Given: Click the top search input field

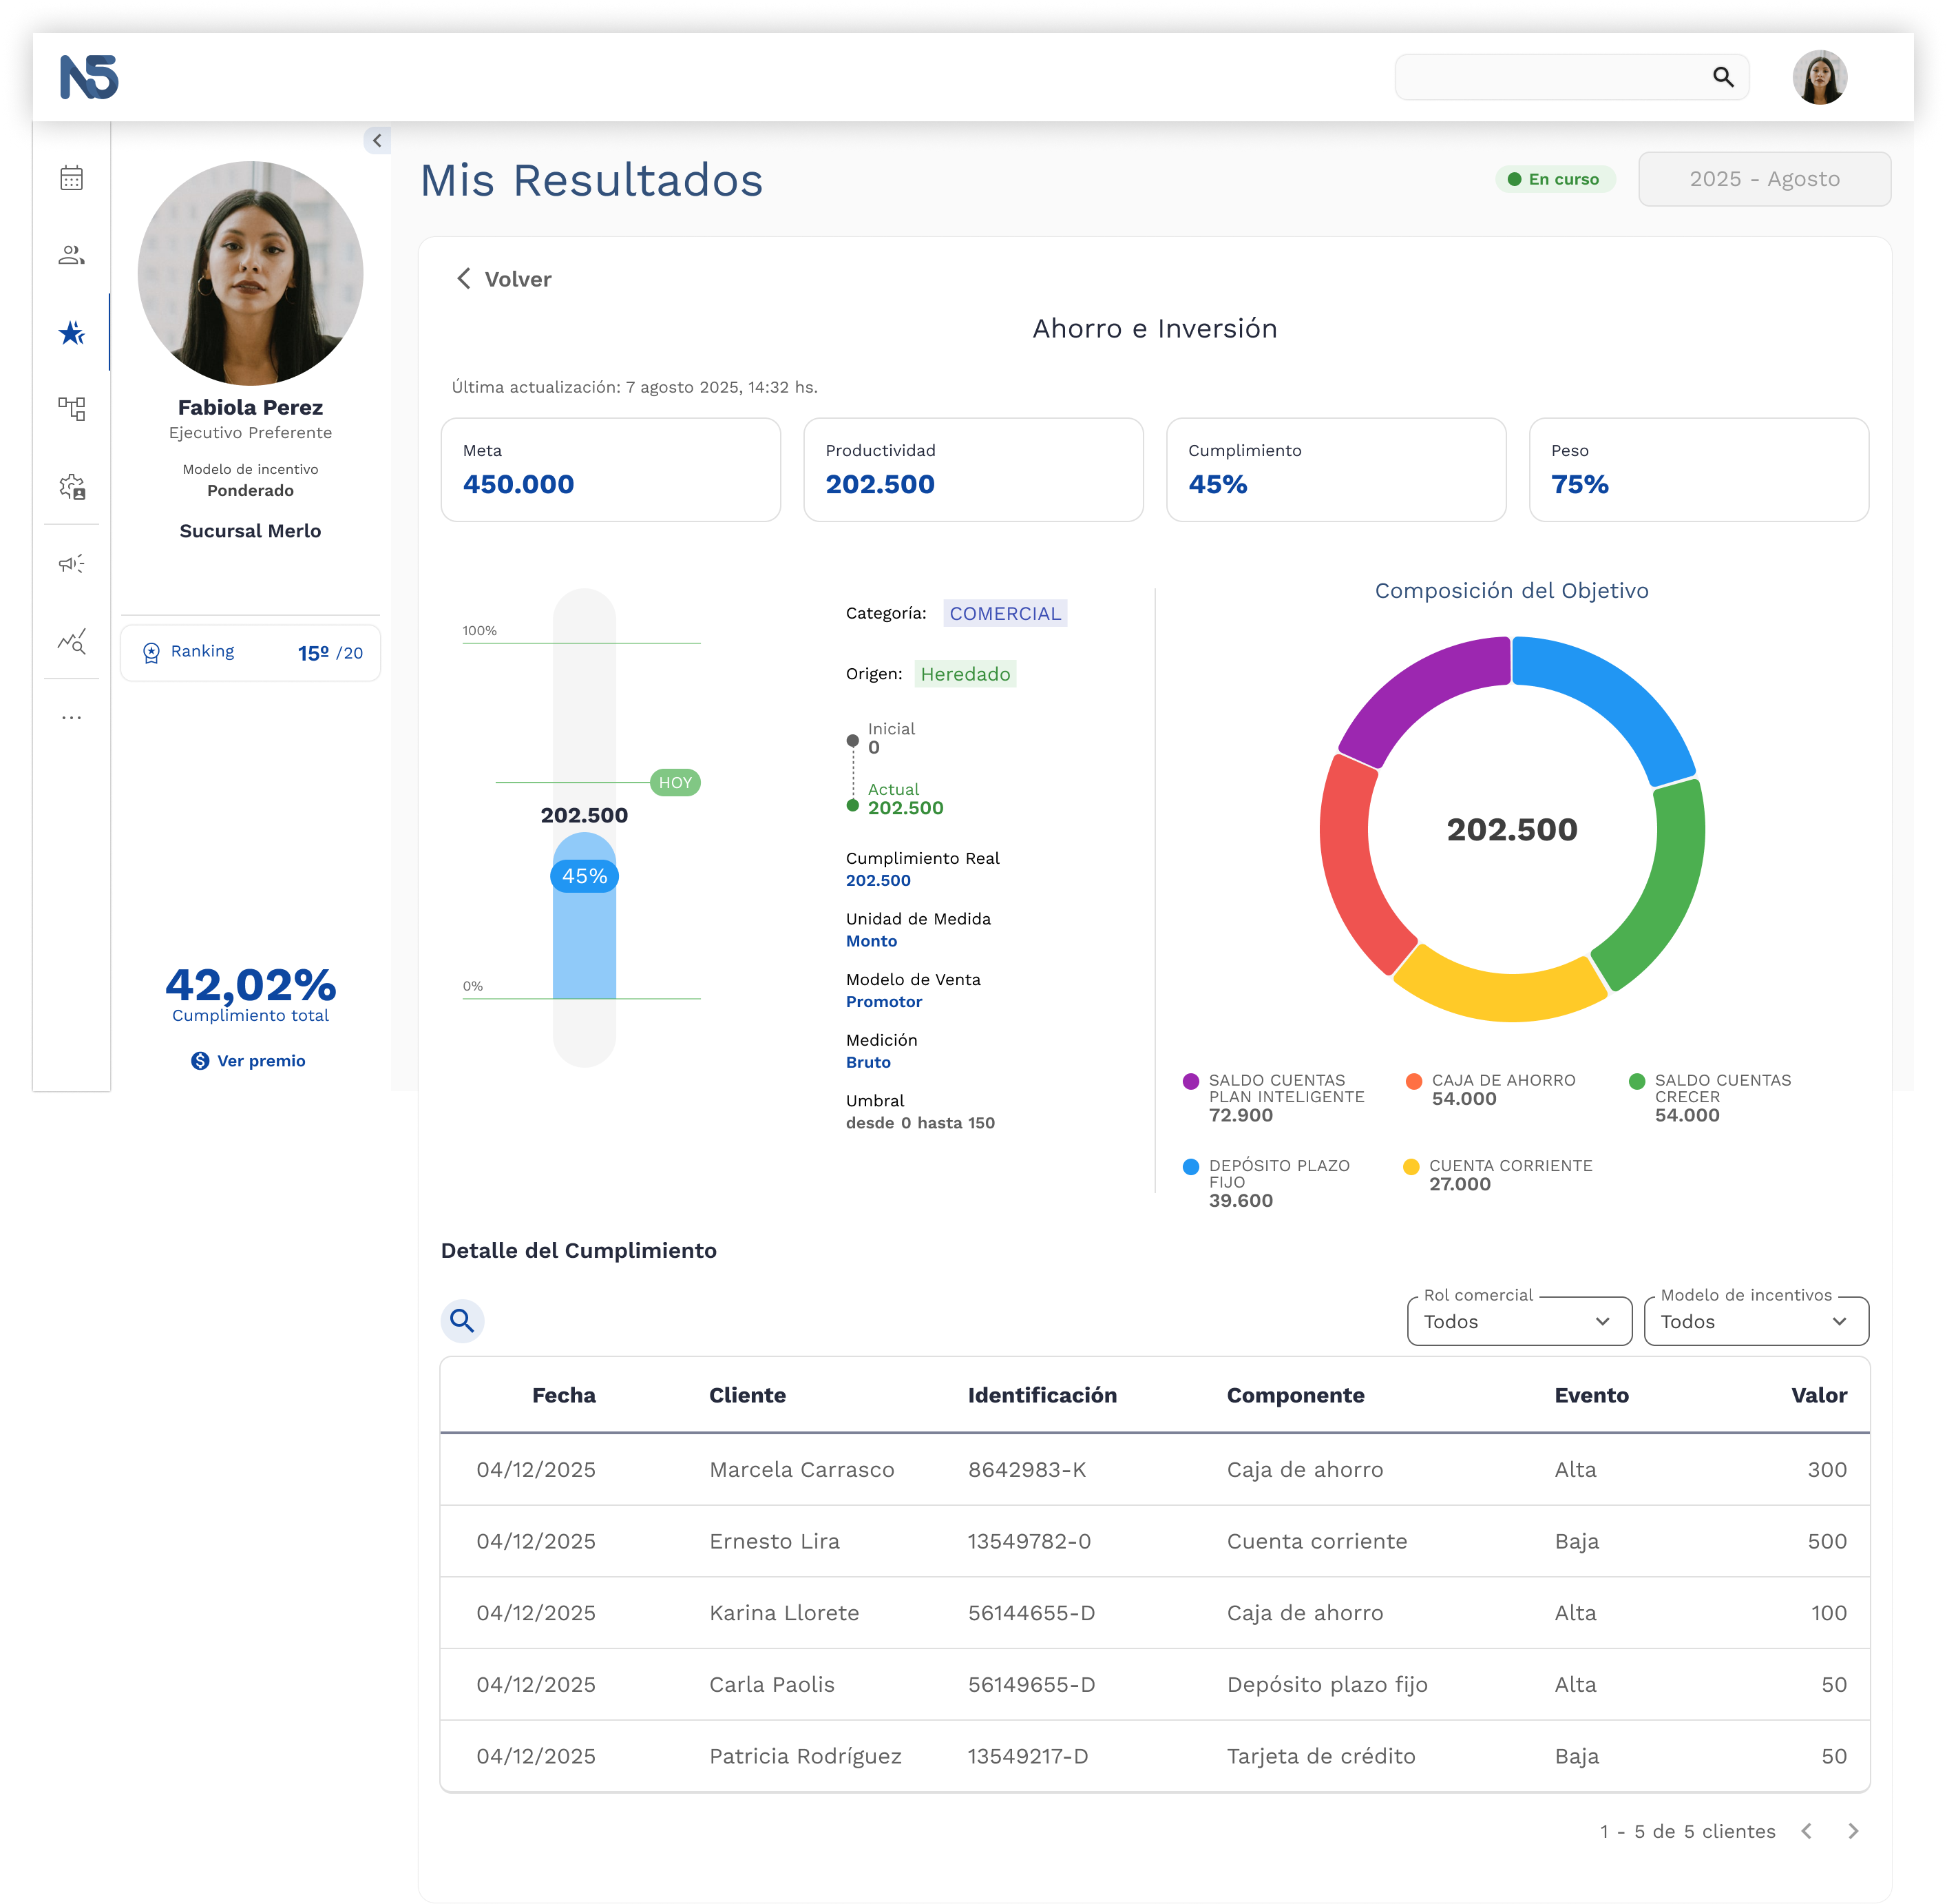Looking at the screenshot, I should point(1571,77).
